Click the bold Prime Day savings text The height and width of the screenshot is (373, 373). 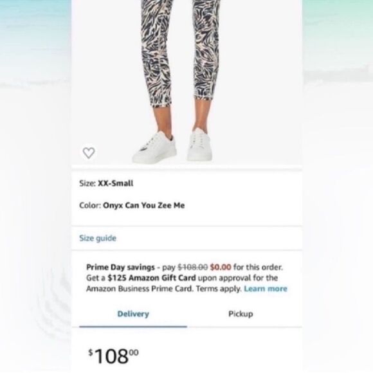pyautogui.click(x=120, y=268)
